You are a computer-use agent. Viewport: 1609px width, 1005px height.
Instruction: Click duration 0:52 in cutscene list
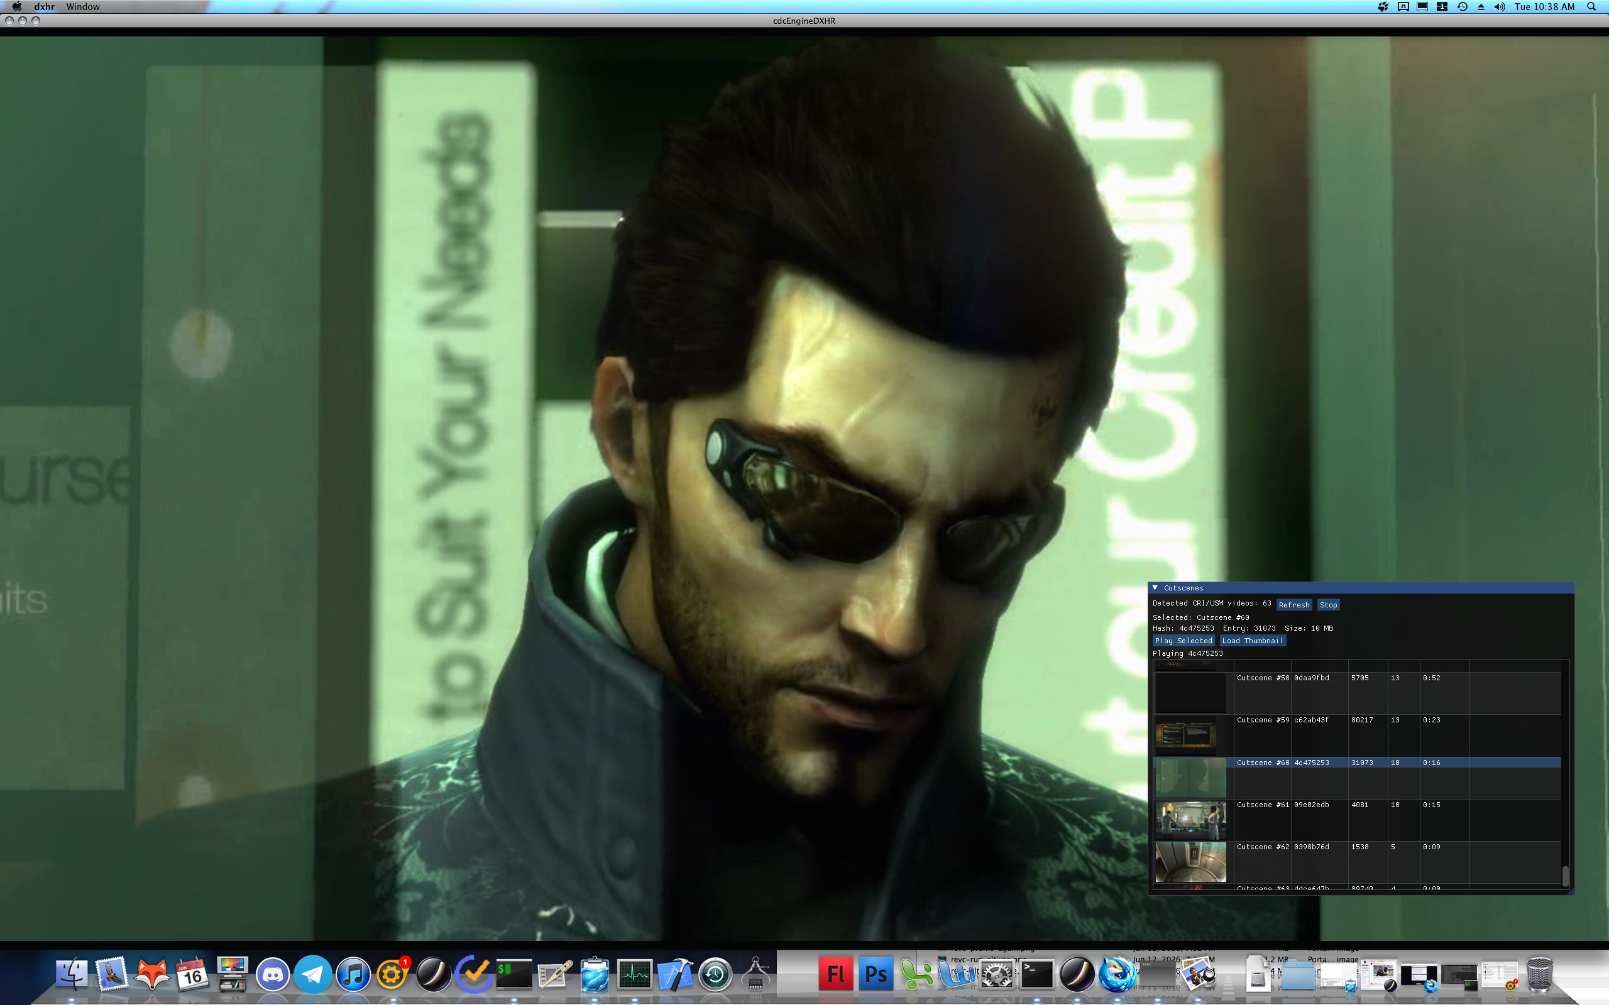pos(1432,678)
